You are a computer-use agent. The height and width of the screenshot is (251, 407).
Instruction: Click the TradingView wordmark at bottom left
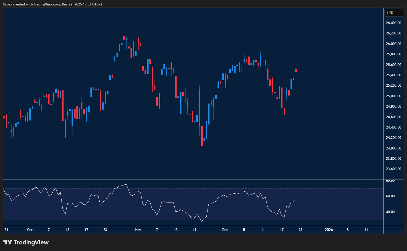click(31, 242)
